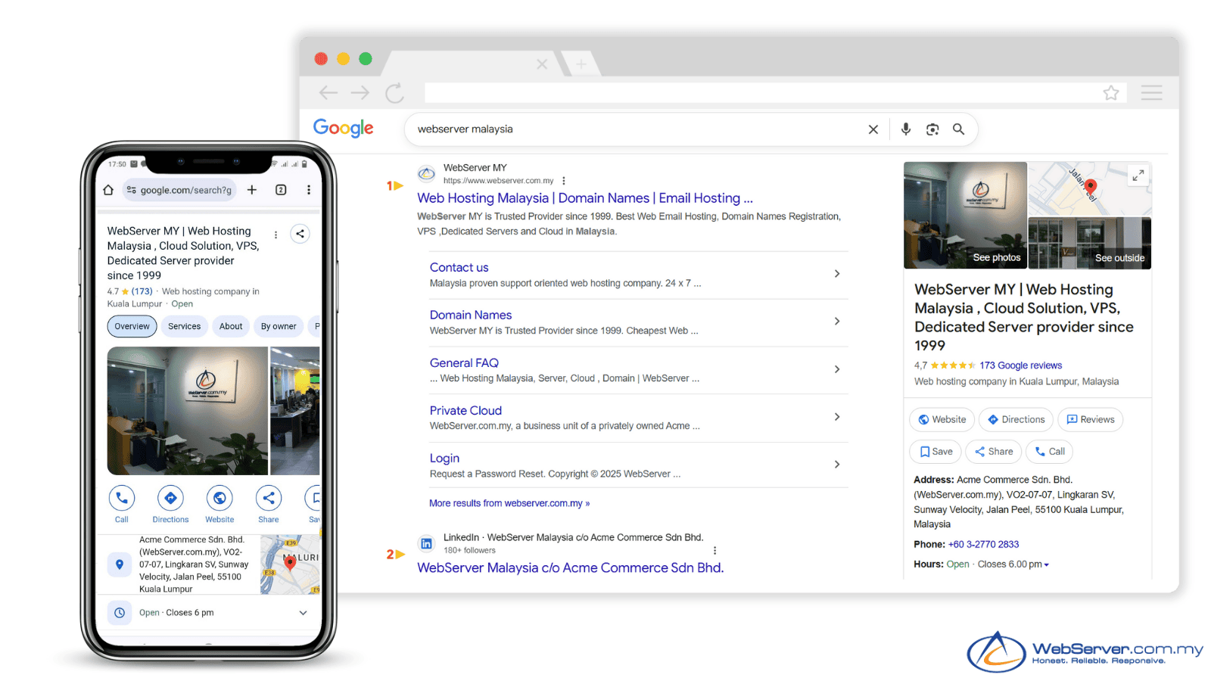Expand opening hours chevron on phone
Screen dimensions: 1211x681
[303, 613]
